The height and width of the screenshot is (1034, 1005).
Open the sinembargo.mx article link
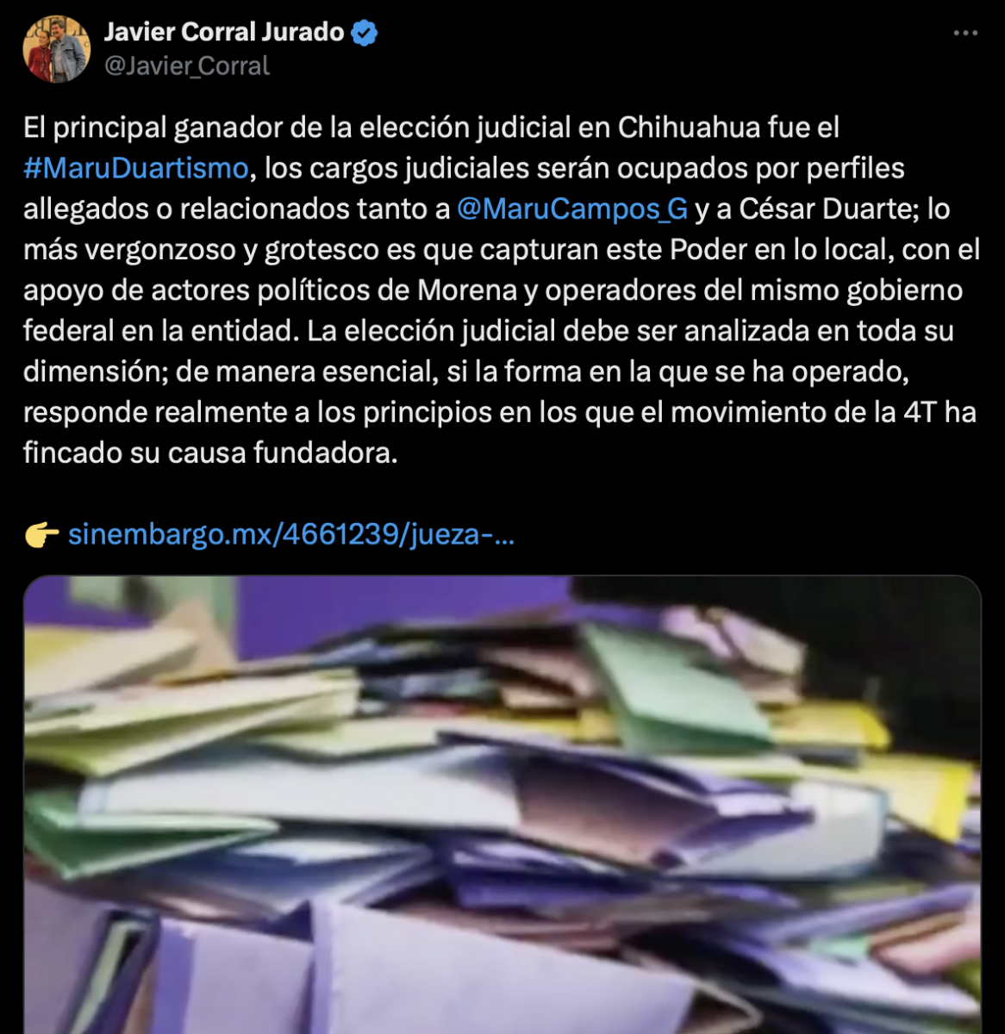click(x=291, y=535)
